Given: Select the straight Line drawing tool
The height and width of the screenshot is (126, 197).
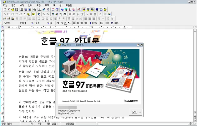Looking at the screenshot, I should click(5, 14).
